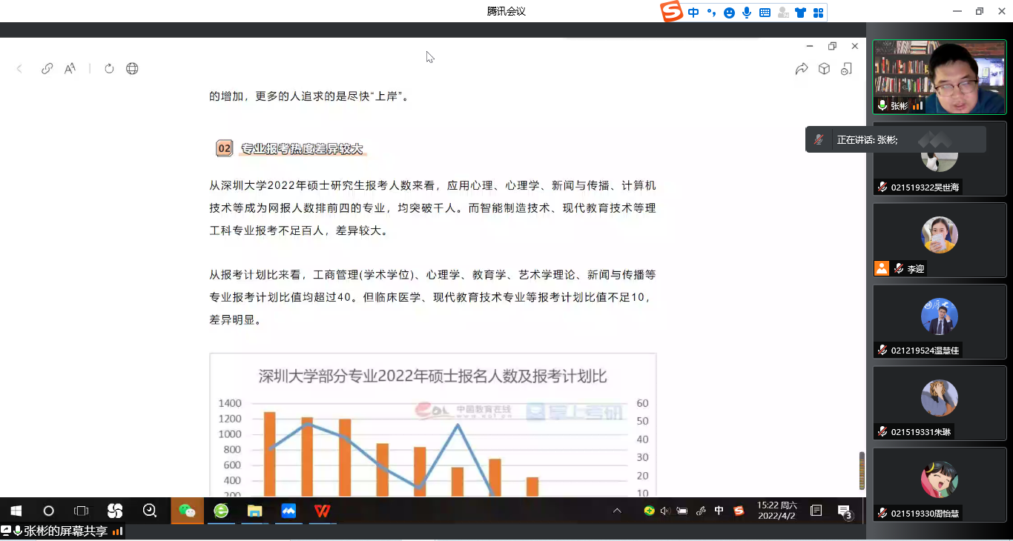Expand hidden system tray icons

click(x=616, y=511)
